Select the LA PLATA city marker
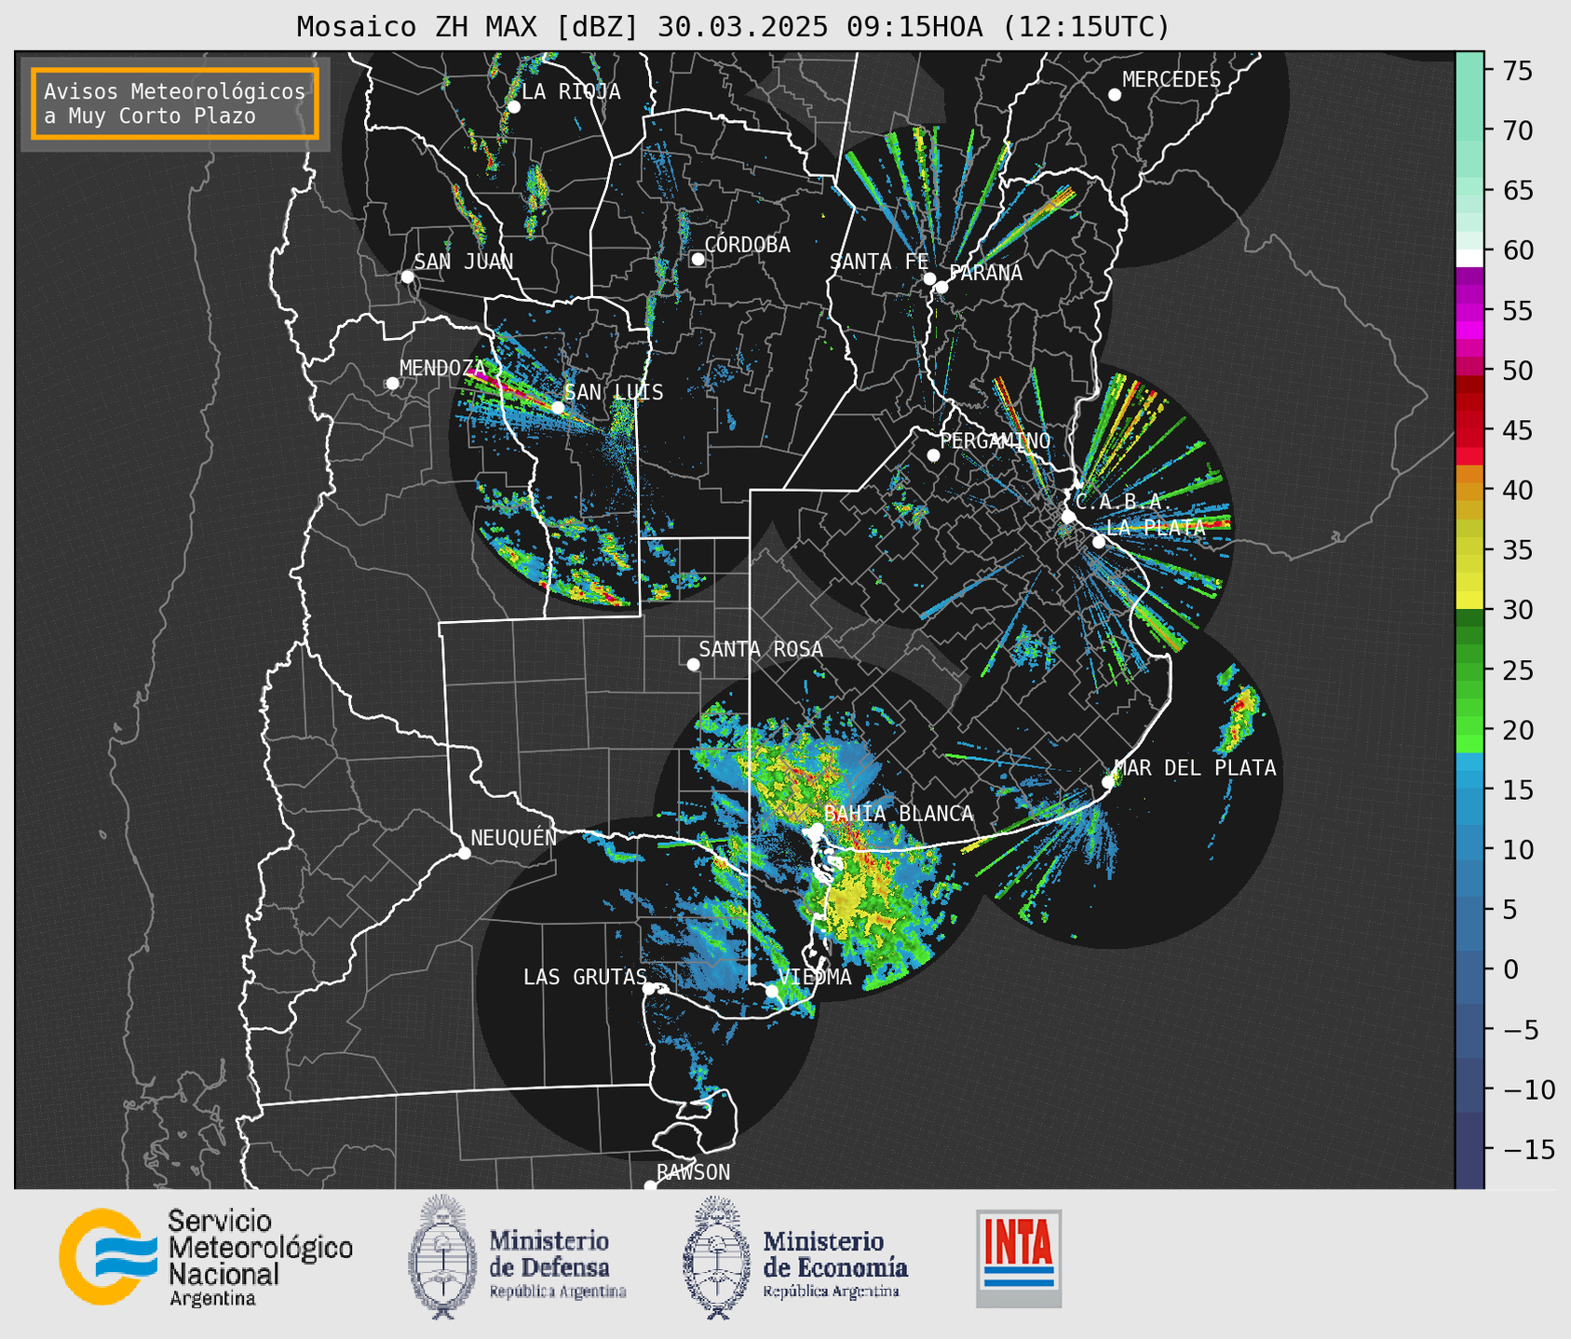 pos(1099,542)
